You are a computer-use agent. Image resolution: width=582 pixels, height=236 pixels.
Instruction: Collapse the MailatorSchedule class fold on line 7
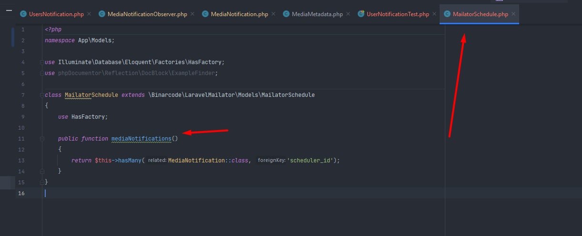coord(42,95)
